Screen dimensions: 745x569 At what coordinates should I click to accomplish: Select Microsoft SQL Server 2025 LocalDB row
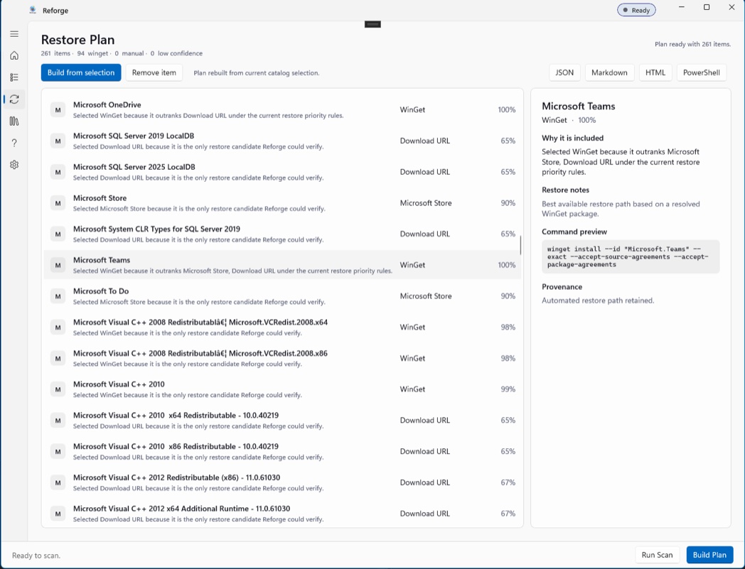[x=282, y=172]
